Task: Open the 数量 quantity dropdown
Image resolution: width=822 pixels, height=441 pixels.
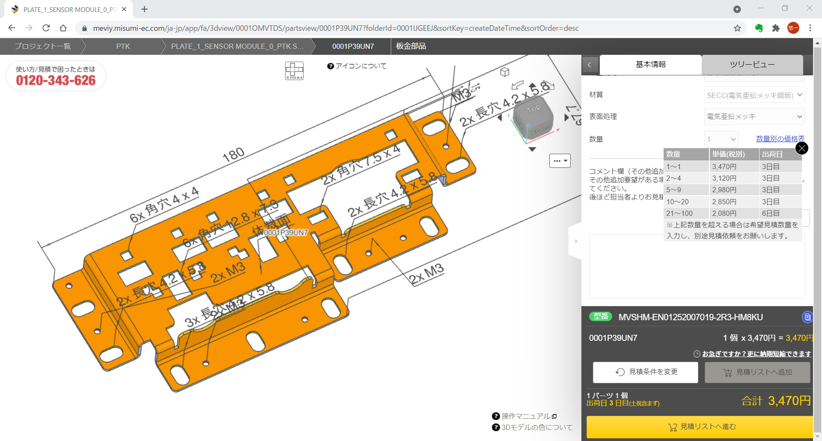Action: tap(721, 139)
